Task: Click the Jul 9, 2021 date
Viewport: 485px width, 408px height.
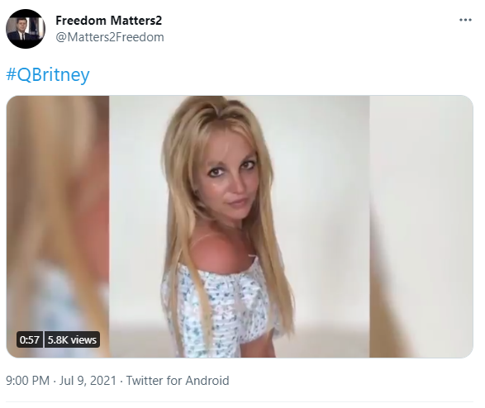Action: click(x=88, y=381)
